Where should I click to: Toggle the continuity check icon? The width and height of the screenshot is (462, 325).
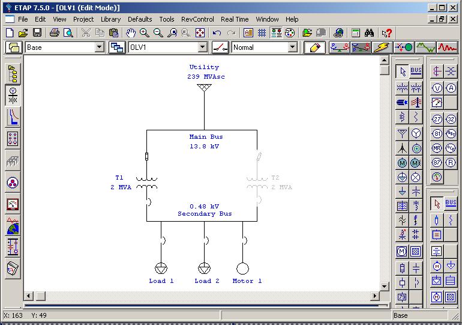click(x=276, y=32)
